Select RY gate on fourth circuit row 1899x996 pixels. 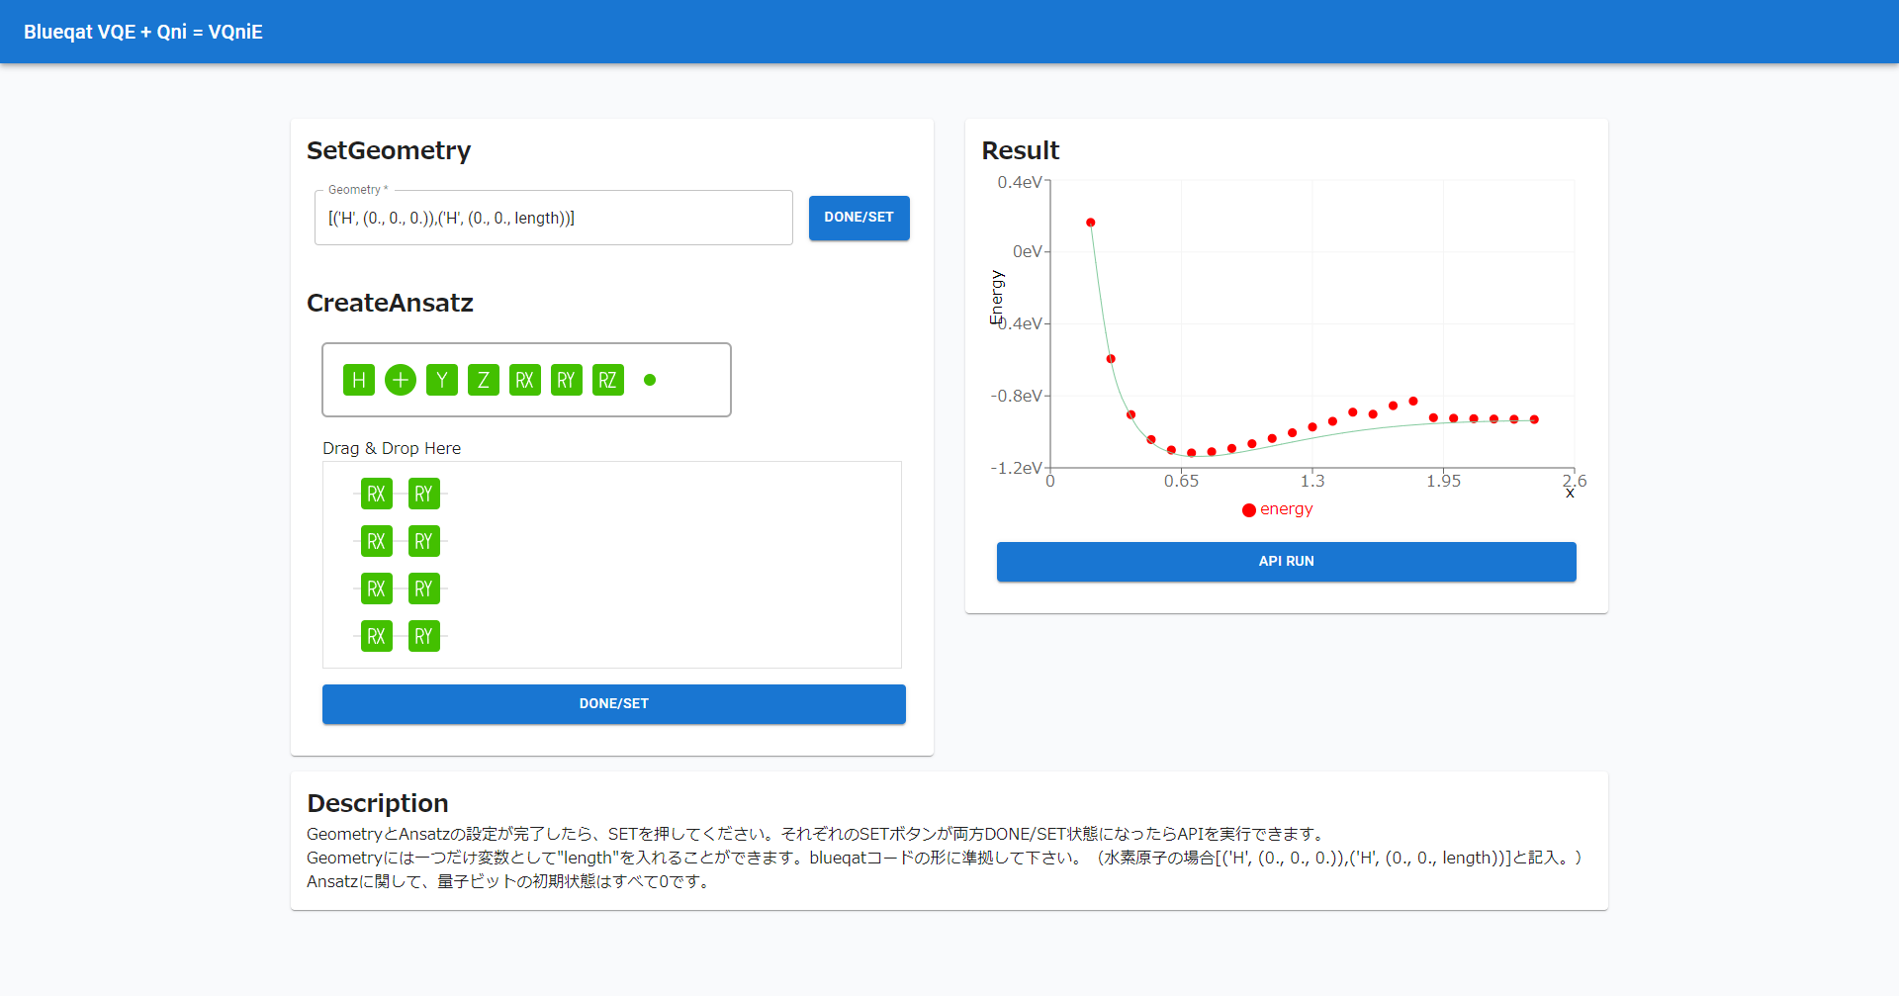coord(424,636)
